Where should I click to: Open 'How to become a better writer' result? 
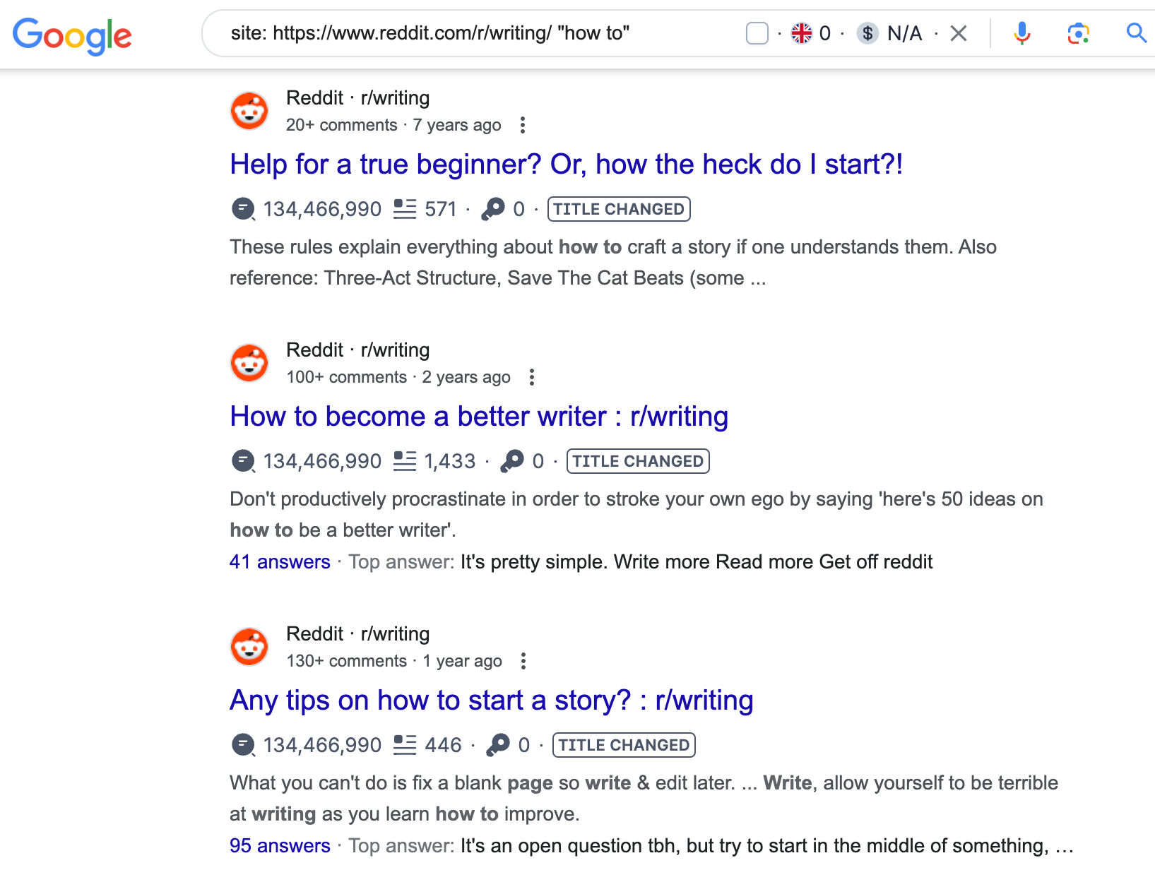point(478,417)
